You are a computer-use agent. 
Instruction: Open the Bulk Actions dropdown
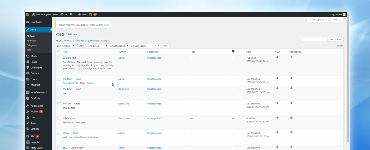point(65,46)
